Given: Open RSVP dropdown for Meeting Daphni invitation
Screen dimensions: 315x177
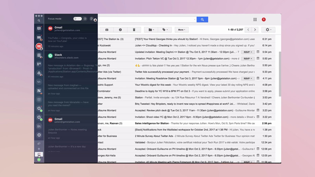Looking at the screenshot, I should pos(248,52).
